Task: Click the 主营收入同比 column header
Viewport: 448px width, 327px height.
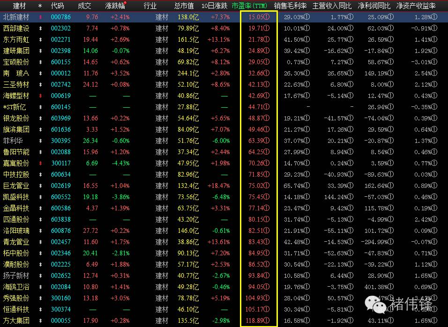Action: tap(332, 6)
